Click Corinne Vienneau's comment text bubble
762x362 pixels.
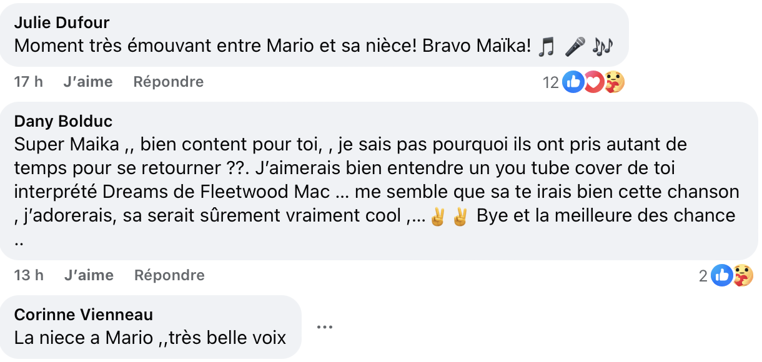pyautogui.click(x=150, y=338)
